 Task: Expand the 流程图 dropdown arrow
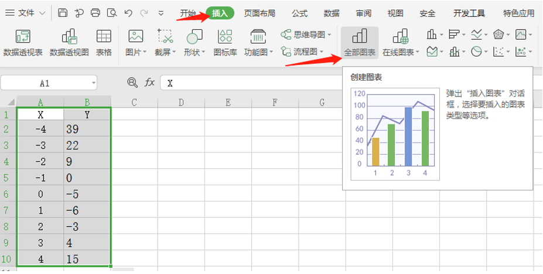pos(322,52)
